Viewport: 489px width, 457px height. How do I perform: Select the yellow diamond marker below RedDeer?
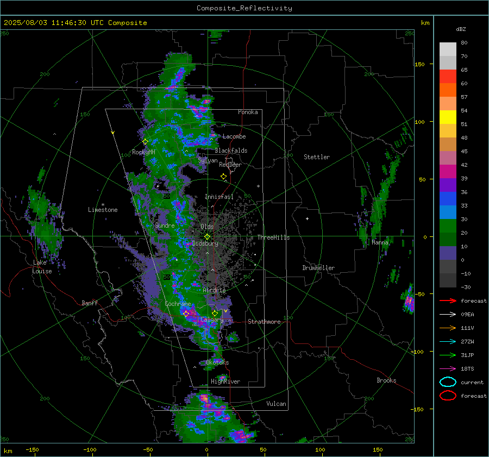223,177
